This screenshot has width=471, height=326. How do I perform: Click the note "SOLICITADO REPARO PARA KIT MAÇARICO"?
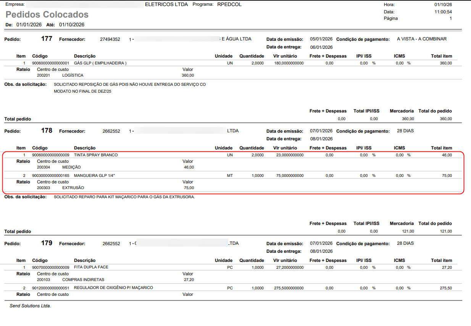(124, 197)
